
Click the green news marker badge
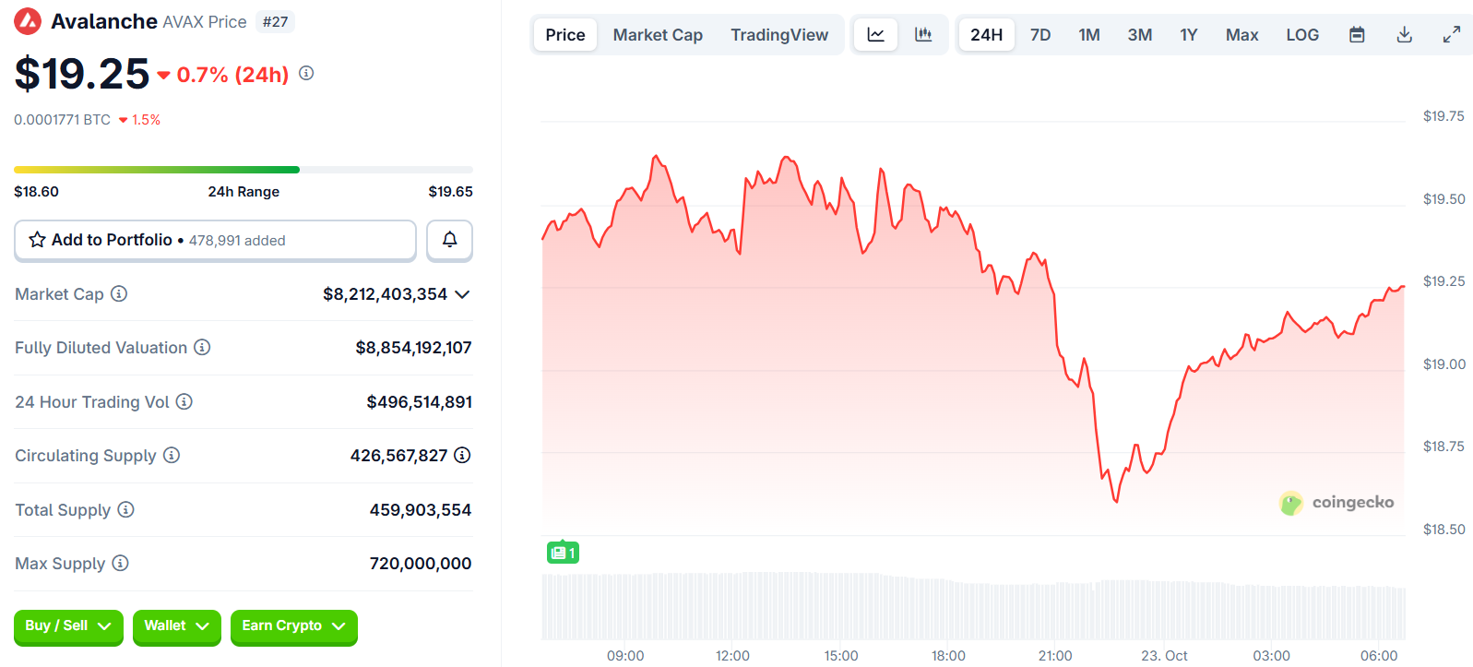click(x=563, y=553)
